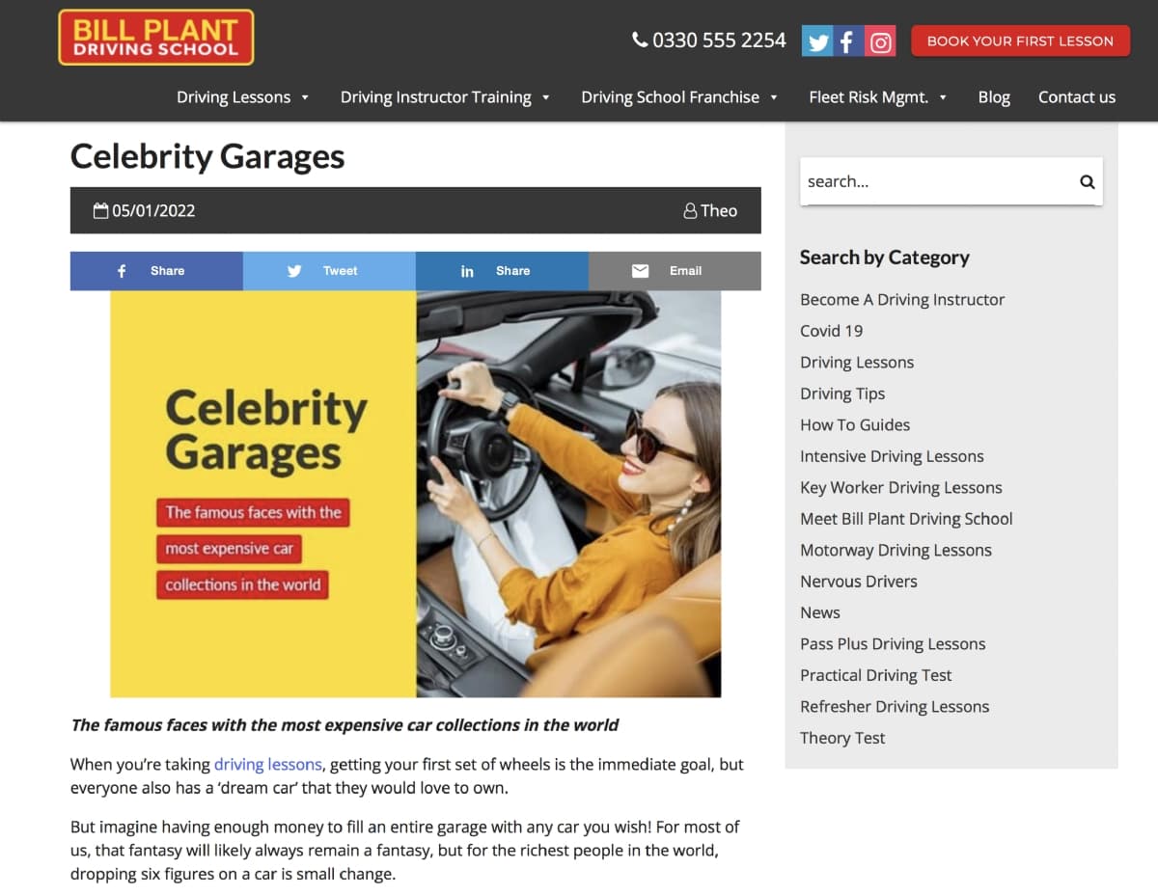
Task: Share article via Facebook Share button
Action: (x=156, y=271)
